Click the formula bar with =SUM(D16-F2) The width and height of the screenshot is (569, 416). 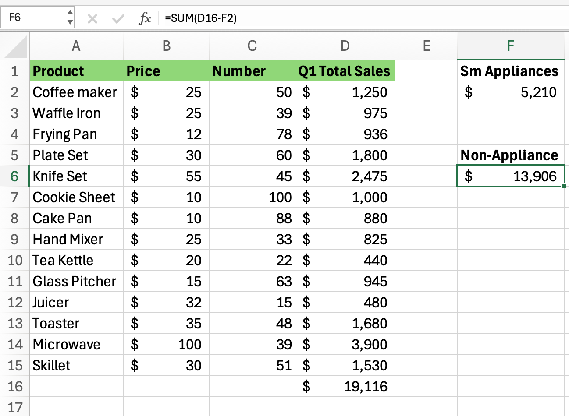(x=364, y=18)
